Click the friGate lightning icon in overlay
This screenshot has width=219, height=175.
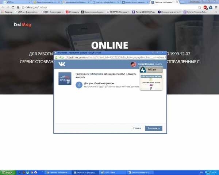[x=143, y=70]
